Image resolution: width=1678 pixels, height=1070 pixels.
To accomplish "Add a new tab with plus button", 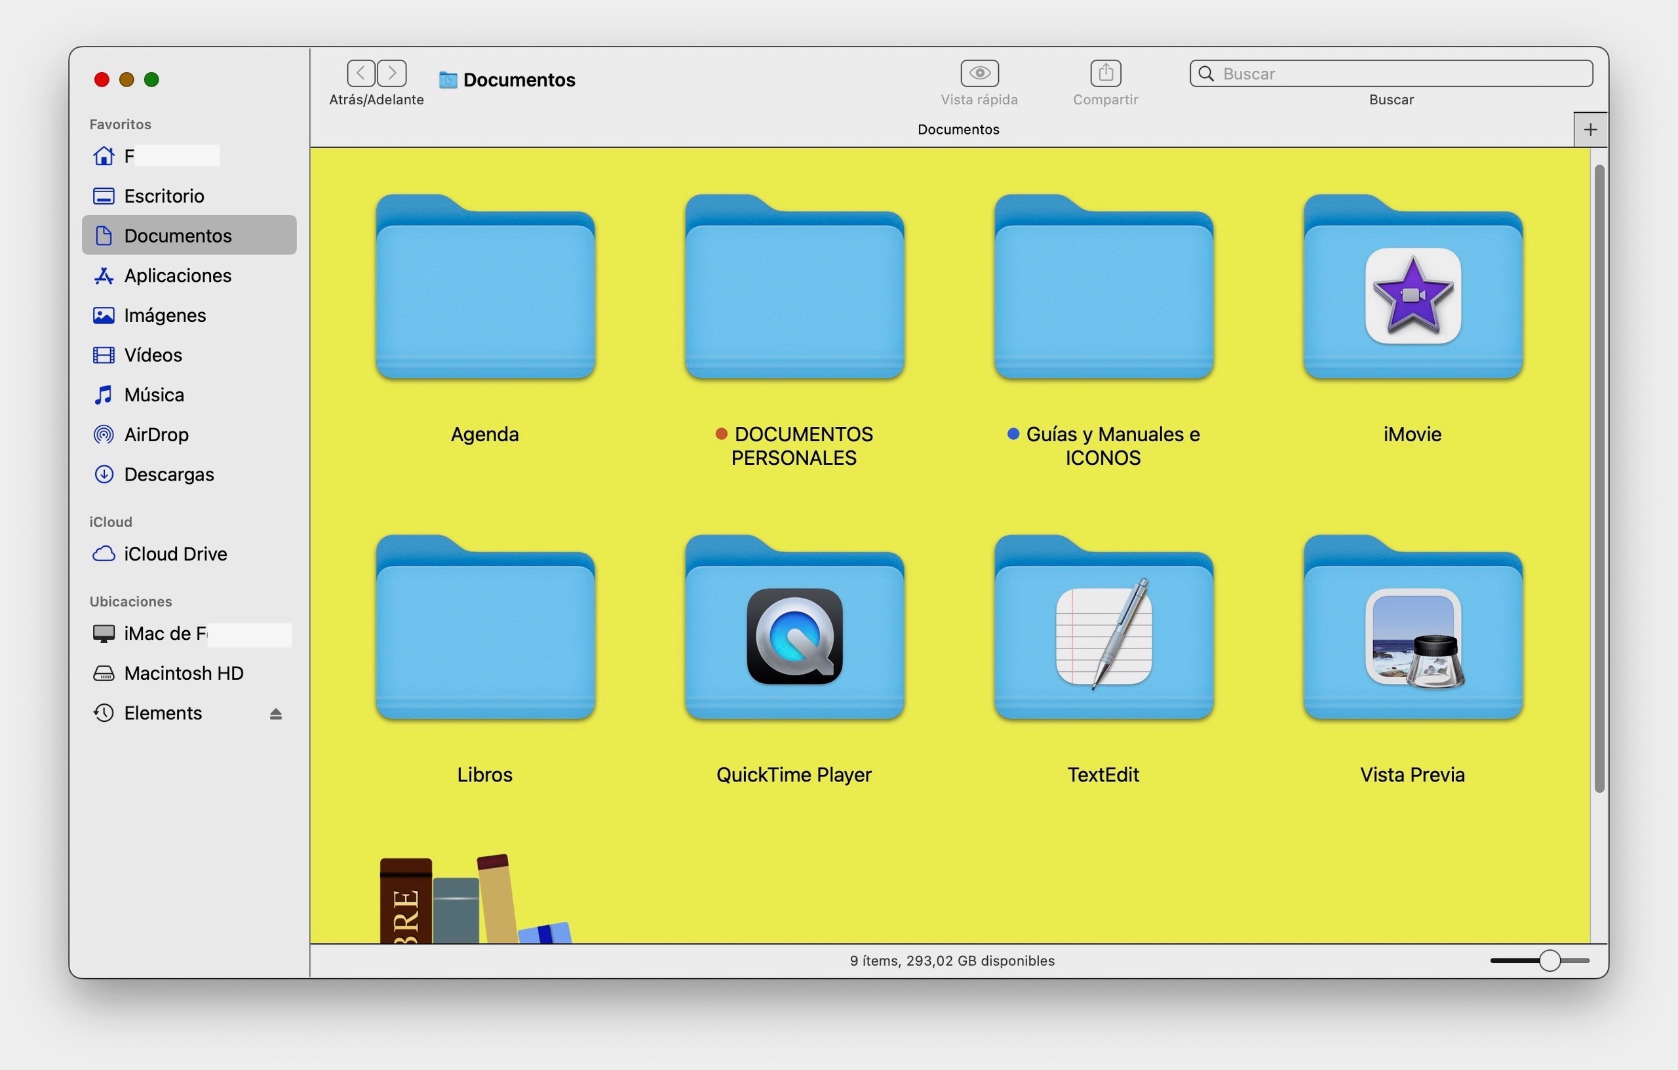I will (x=1590, y=130).
